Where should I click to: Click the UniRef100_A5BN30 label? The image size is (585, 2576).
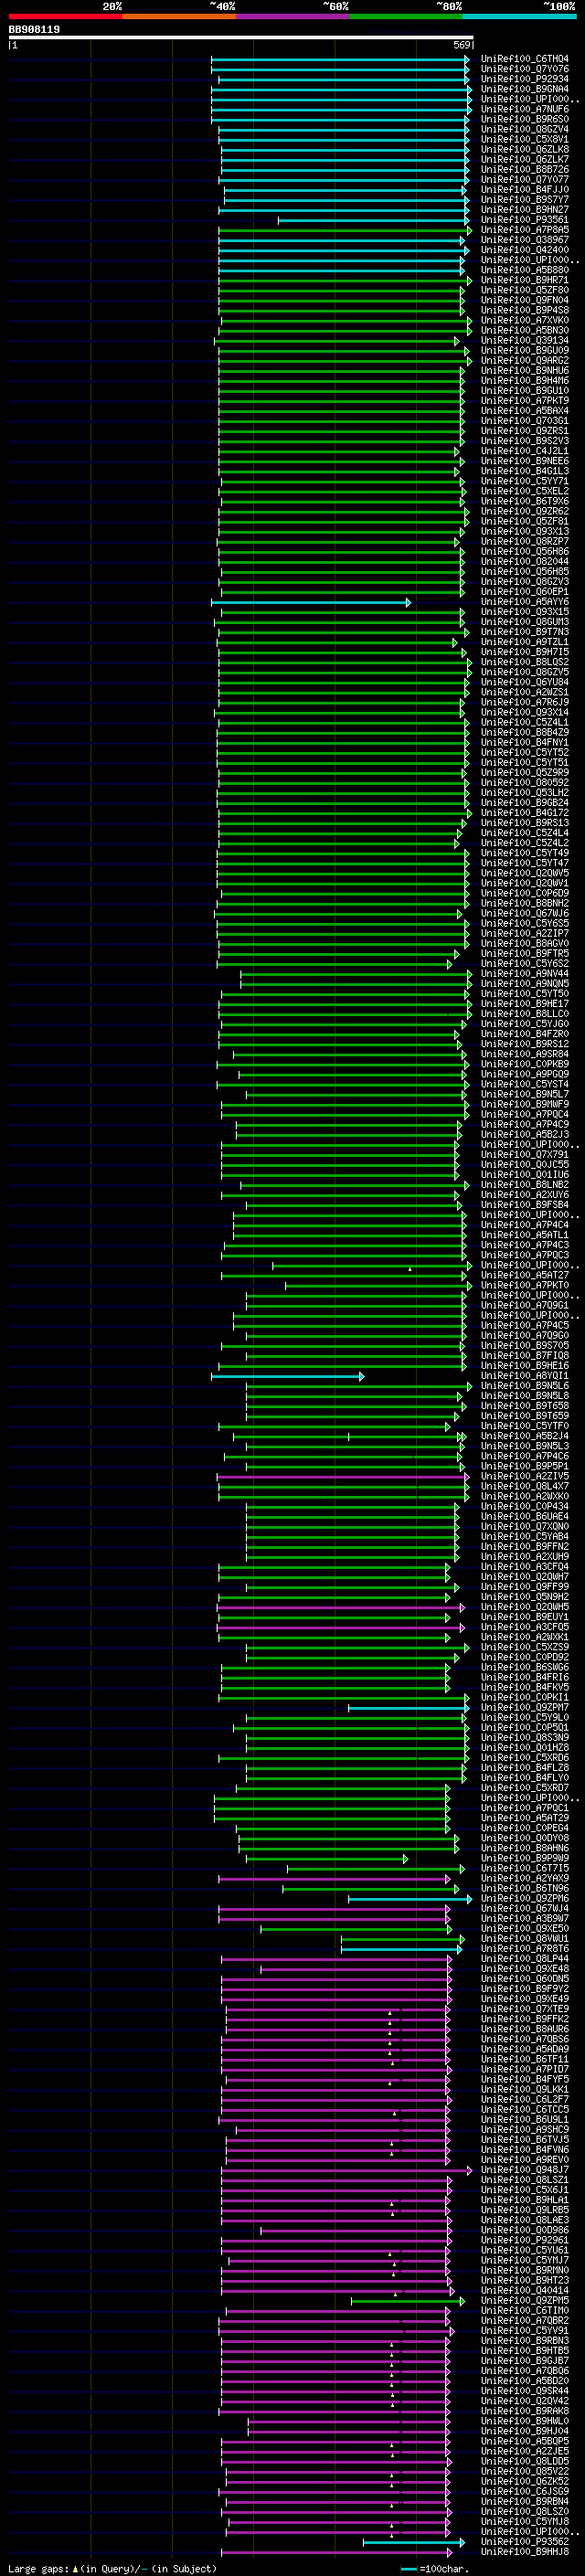tap(525, 330)
